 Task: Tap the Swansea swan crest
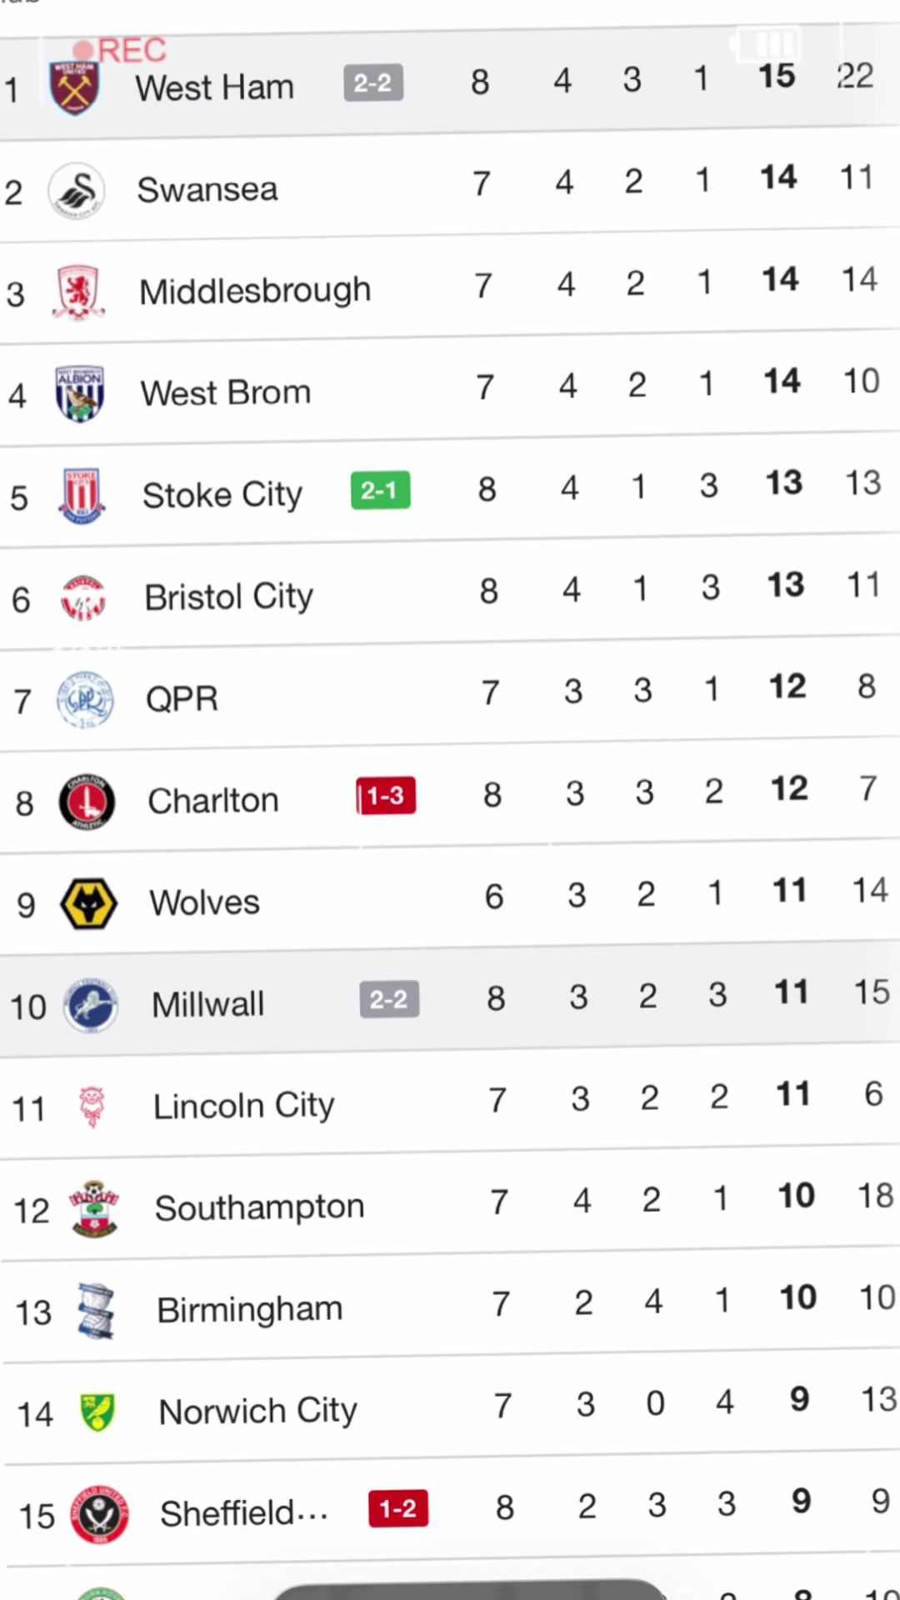[x=77, y=191]
